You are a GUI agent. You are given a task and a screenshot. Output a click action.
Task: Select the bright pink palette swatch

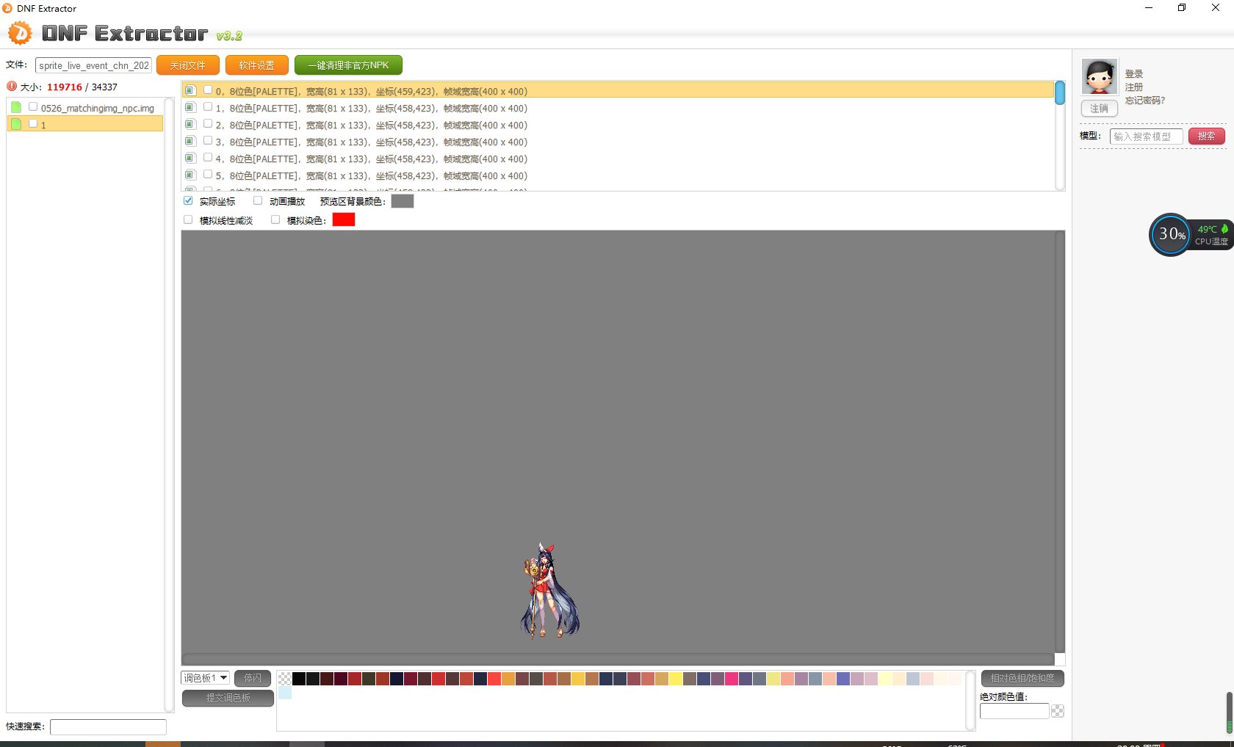(732, 679)
